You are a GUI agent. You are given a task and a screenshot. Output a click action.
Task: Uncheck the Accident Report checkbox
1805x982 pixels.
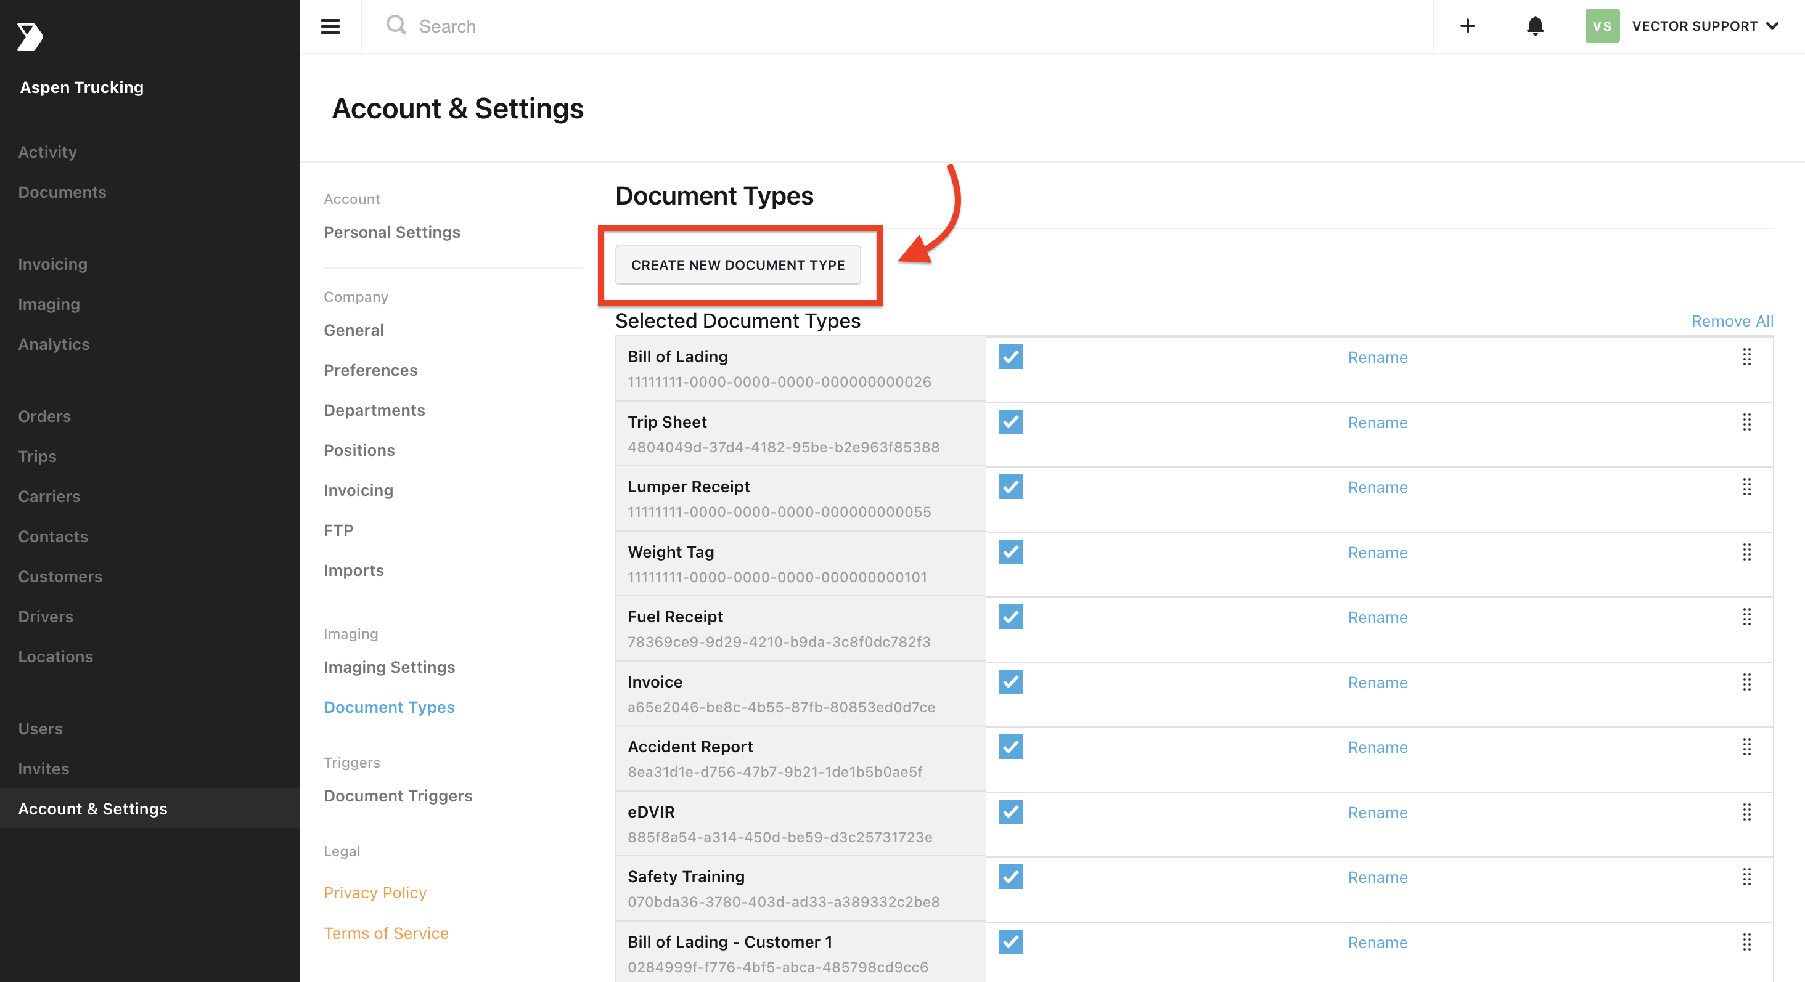1010,747
